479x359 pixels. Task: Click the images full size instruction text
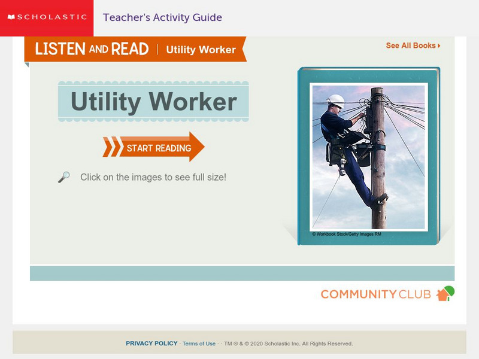[151, 176]
